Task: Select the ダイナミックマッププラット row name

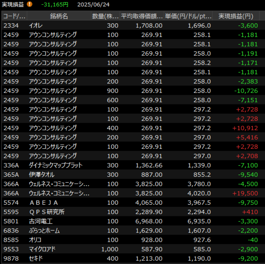Action: click(56, 165)
